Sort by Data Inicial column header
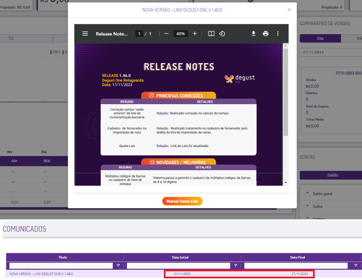The width and height of the screenshot is (362, 280). [180, 257]
